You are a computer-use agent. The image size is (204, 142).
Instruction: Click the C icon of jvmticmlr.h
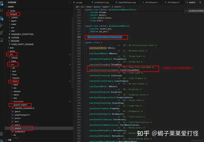[x=13, y=132]
